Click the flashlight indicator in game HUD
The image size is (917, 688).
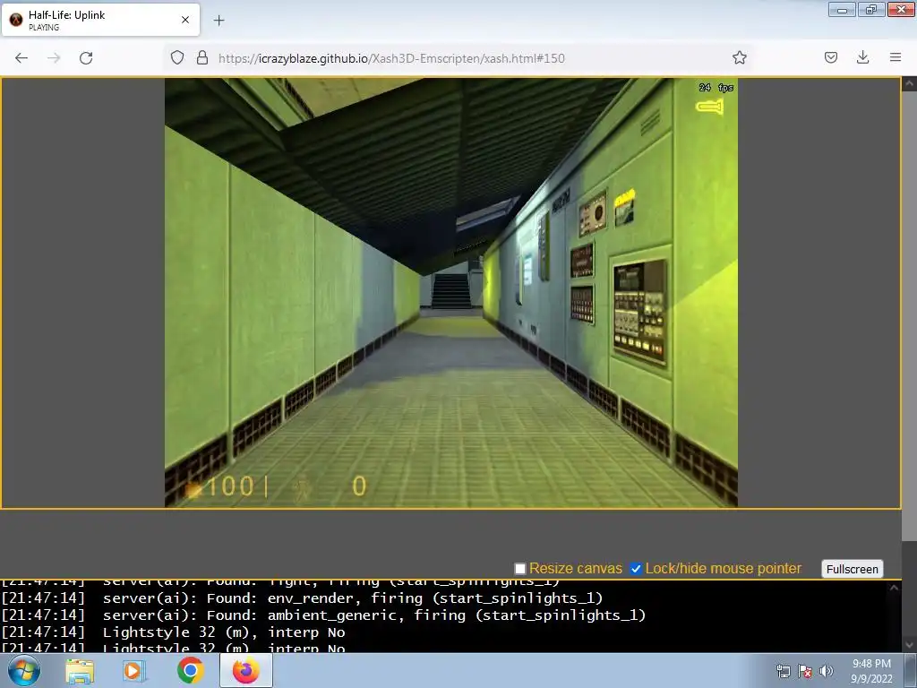click(x=709, y=107)
